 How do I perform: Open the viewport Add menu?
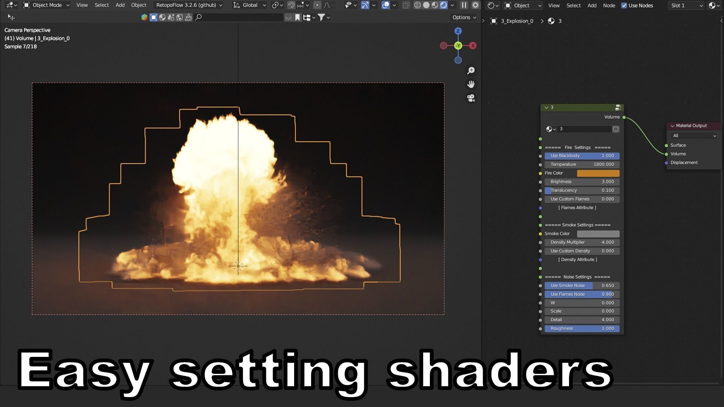pos(120,5)
